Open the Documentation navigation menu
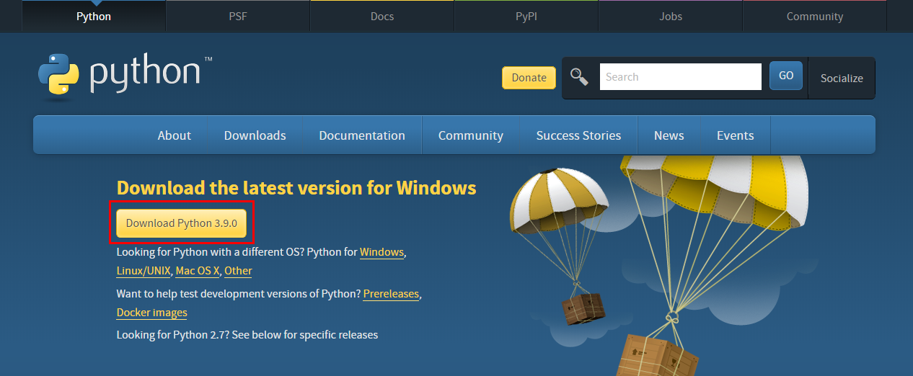This screenshot has width=913, height=376. pos(362,135)
